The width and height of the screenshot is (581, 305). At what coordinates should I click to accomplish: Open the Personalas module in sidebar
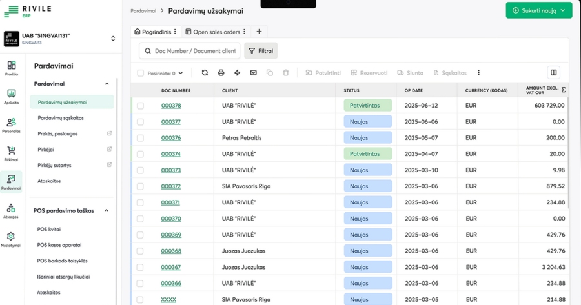pos(11,125)
